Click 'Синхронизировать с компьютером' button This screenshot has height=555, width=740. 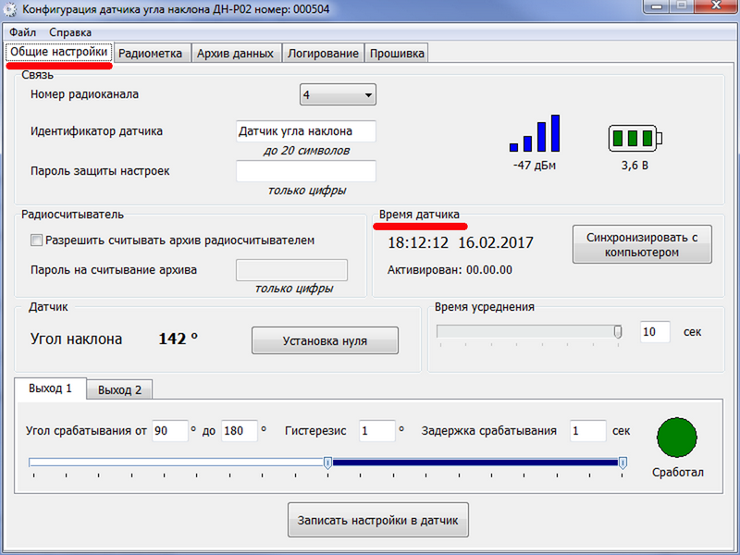coord(642,244)
